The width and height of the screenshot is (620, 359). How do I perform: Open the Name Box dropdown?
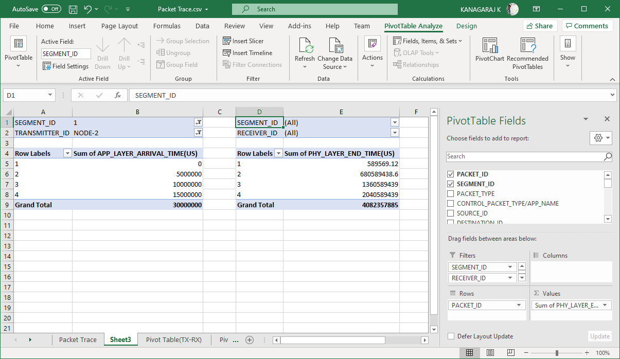(50, 95)
